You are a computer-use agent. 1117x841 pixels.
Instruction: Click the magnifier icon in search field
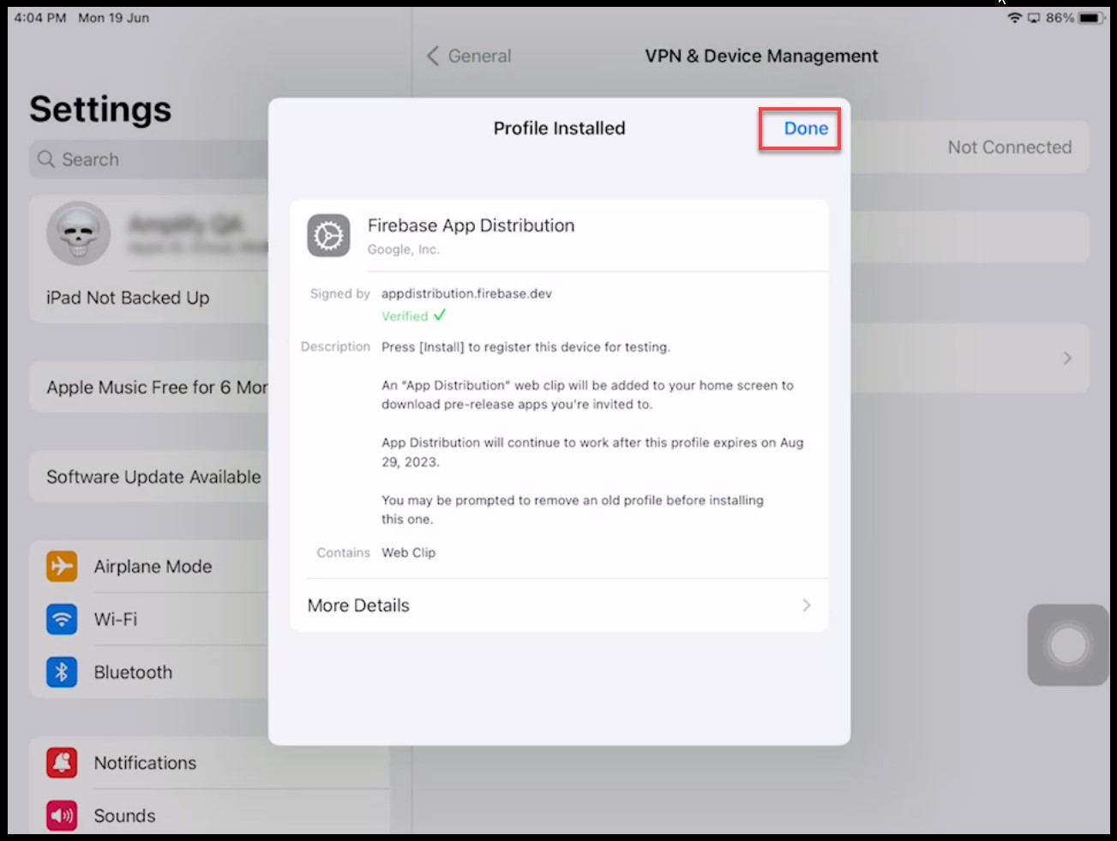point(46,159)
